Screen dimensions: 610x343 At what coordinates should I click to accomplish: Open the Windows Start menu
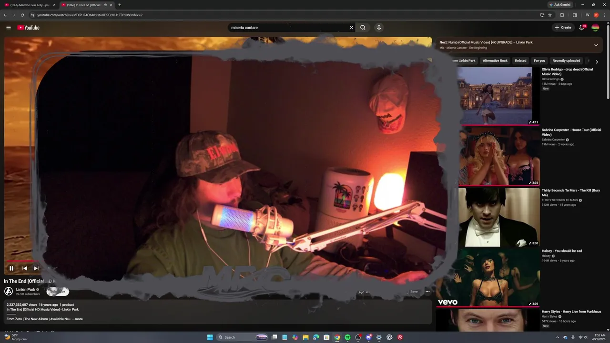[210, 337]
